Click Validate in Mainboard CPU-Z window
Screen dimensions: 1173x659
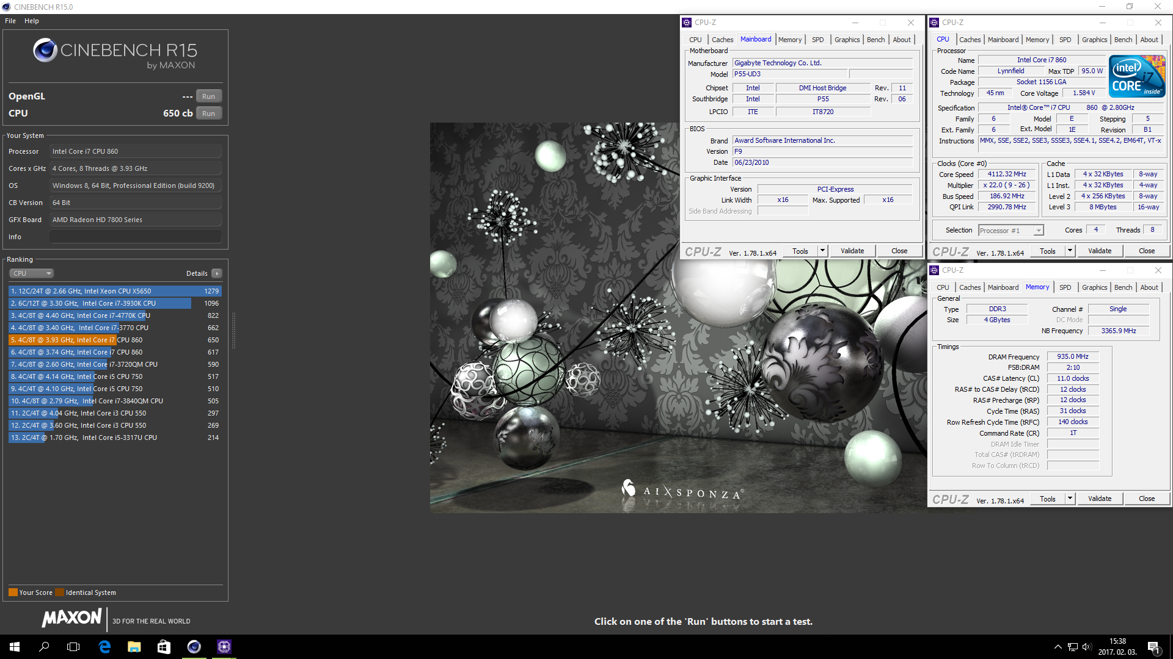(852, 251)
